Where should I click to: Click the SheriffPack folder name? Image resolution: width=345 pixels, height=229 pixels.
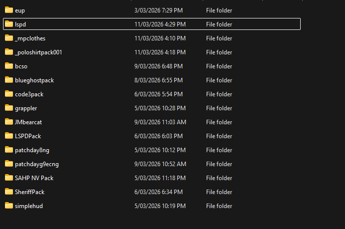30,192
